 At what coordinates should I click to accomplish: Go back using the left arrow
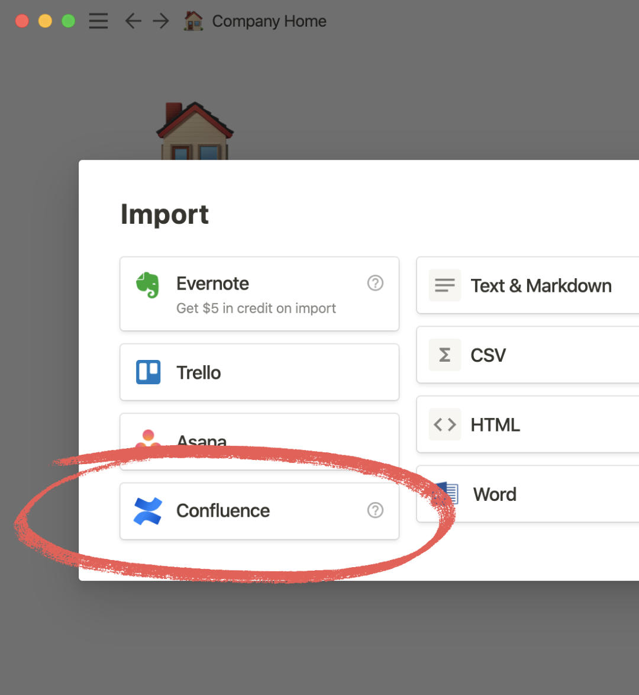point(133,21)
